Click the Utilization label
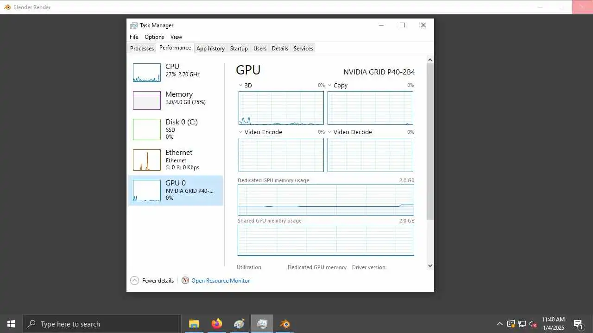This screenshot has height=333, width=593. (x=249, y=267)
